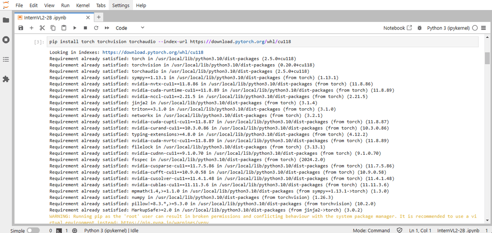Open the Kernel menu

pyautogui.click(x=83, y=5)
